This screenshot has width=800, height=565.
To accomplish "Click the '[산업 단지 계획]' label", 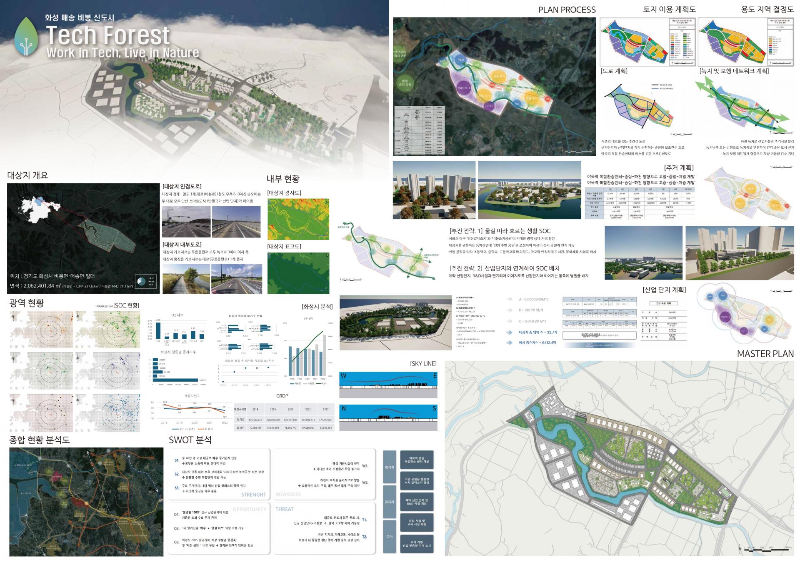I will [664, 290].
